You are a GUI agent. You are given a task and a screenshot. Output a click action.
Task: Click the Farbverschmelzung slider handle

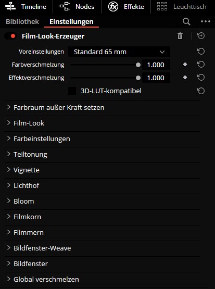coord(138,65)
